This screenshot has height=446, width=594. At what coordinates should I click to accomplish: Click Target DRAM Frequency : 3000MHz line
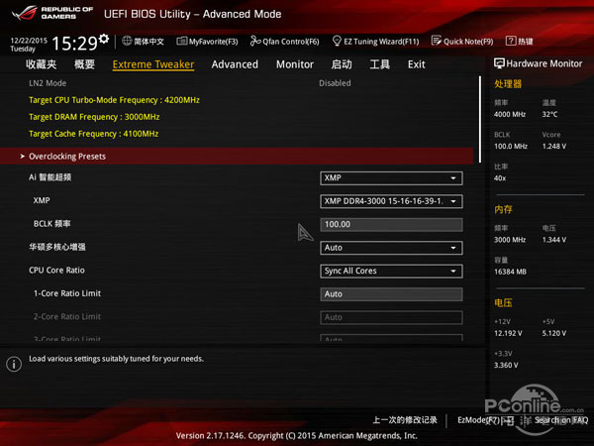94,117
